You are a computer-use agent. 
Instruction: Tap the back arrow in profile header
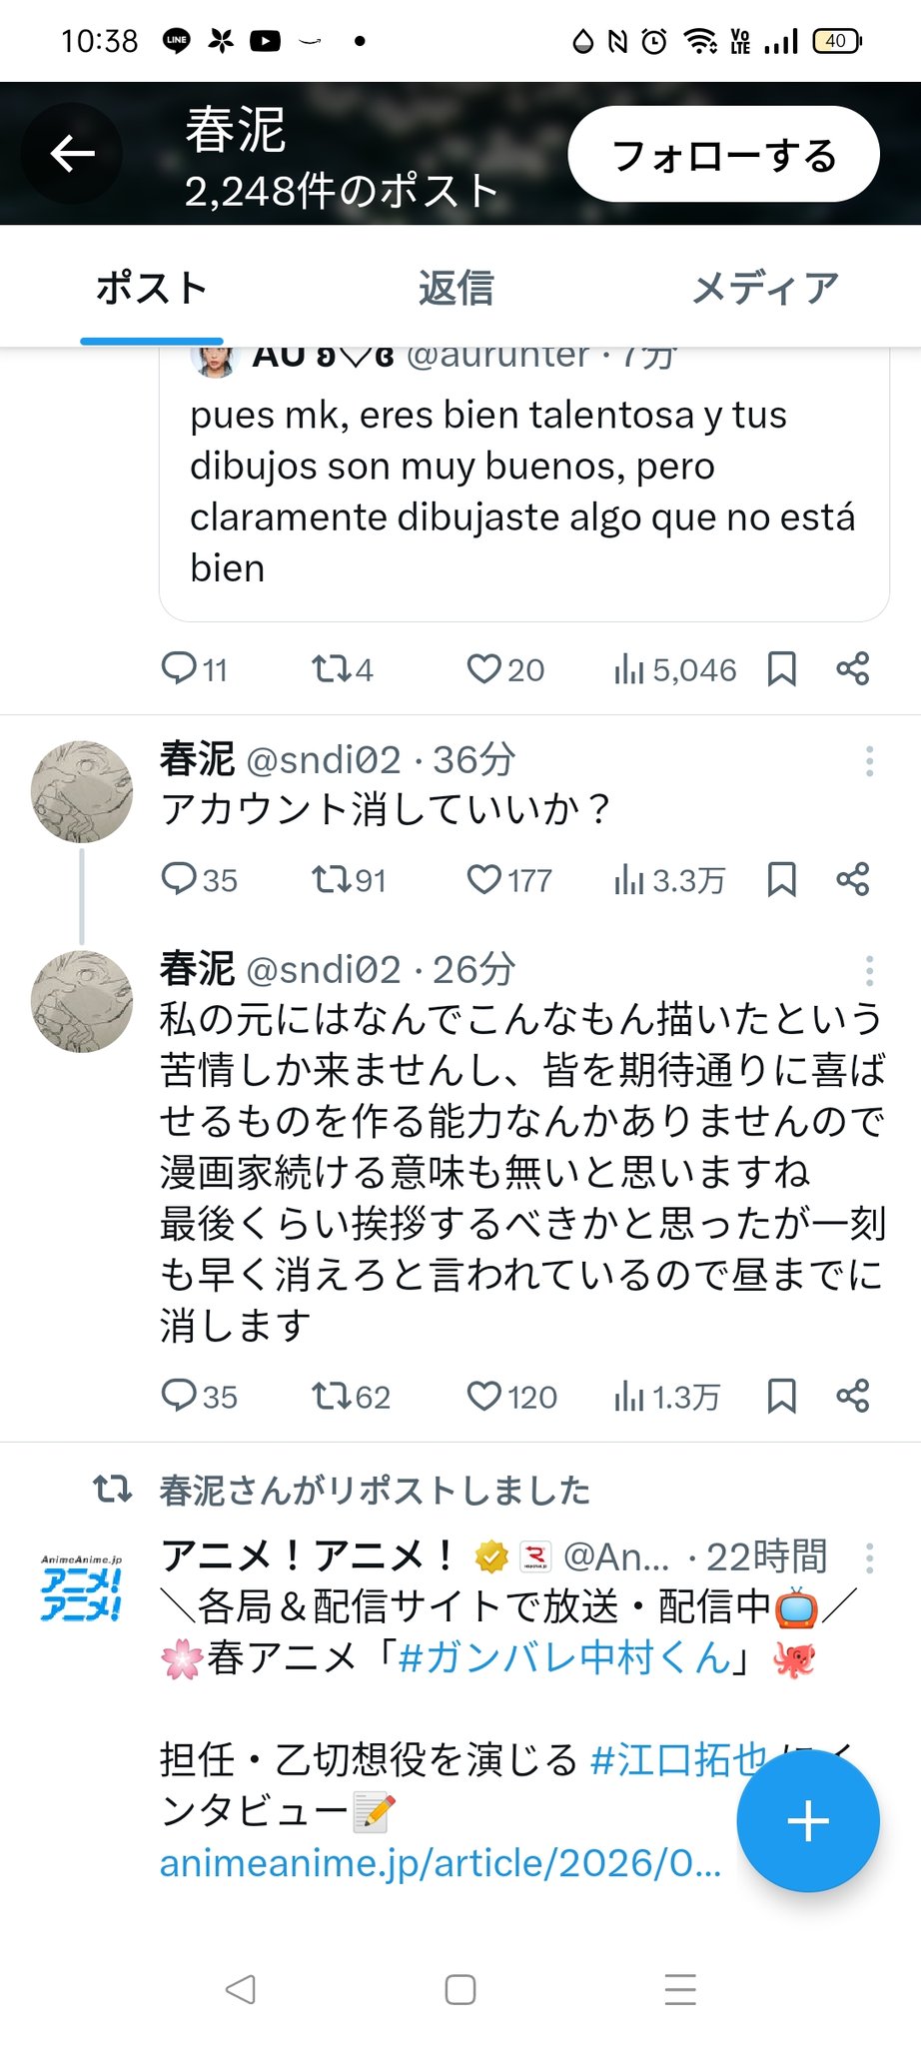(72, 154)
